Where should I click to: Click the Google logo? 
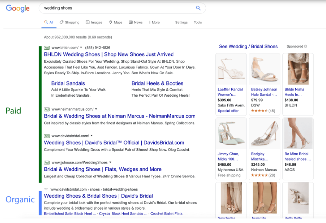point(18,8)
